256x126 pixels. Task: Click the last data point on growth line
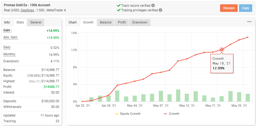tap(248, 37)
